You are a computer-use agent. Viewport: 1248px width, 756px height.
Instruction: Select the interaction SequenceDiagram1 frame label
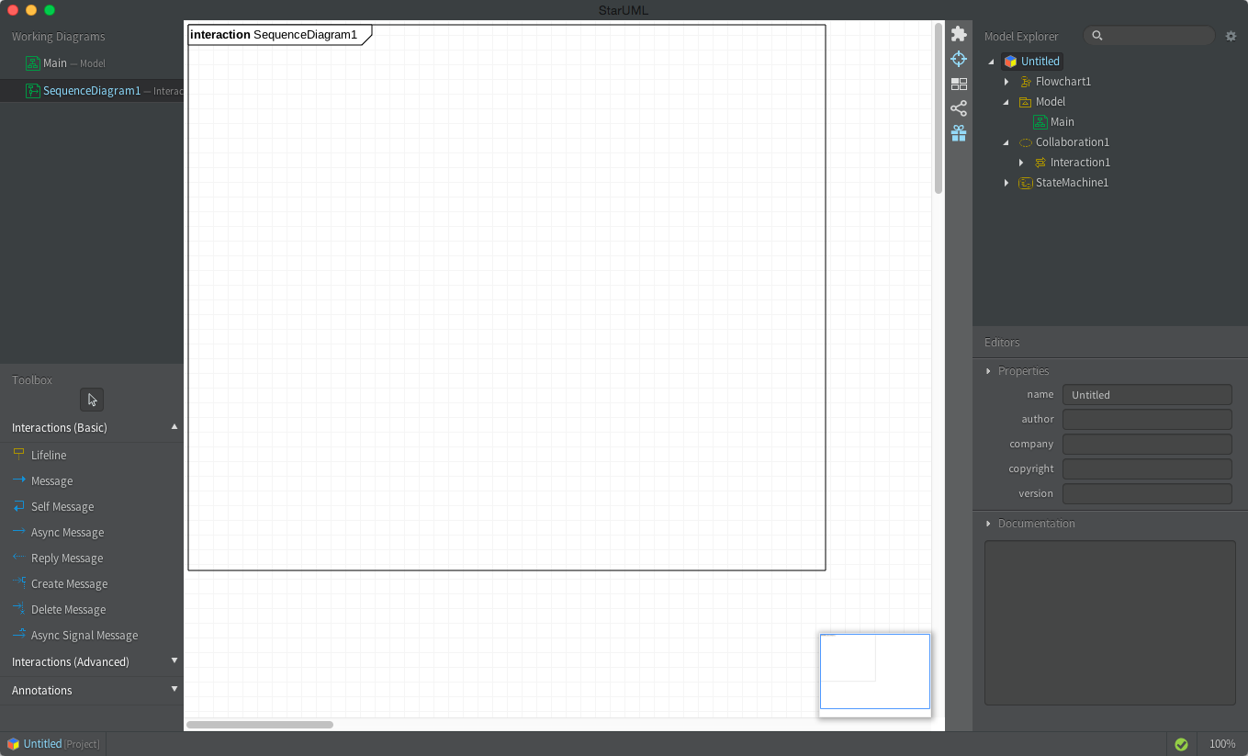point(274,35)
